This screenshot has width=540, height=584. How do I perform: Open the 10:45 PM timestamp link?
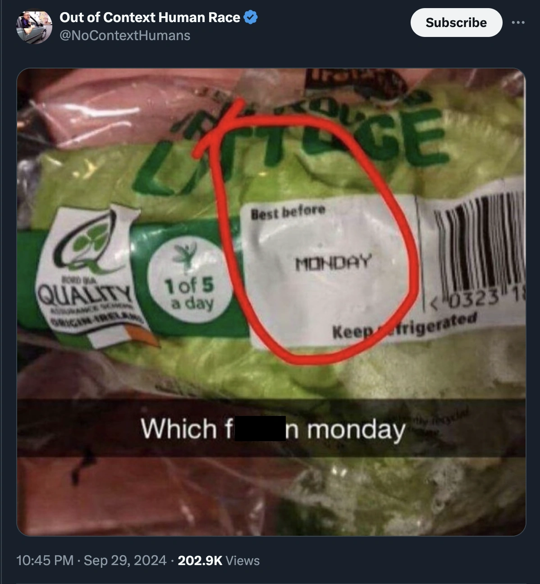click(45, 560)
